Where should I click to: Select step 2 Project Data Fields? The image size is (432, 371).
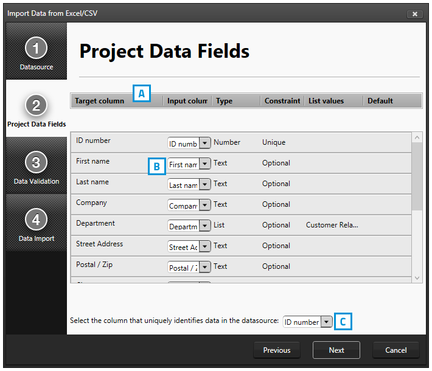tap(36, 110)
